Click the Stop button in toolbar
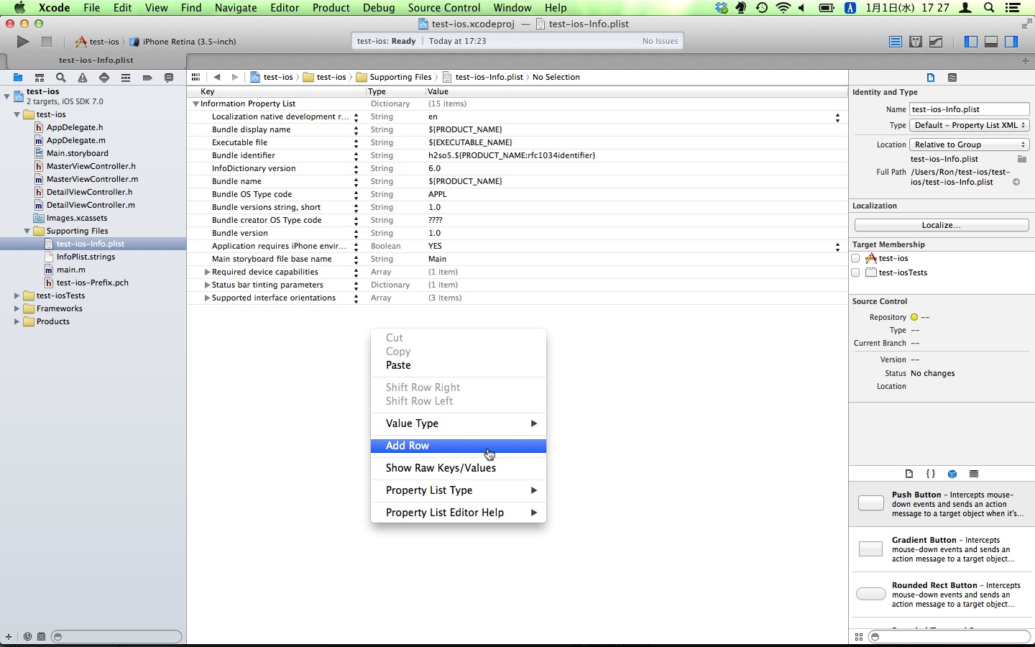The height and width of the screenshot is (647, 1035). [x=47, y=42]
